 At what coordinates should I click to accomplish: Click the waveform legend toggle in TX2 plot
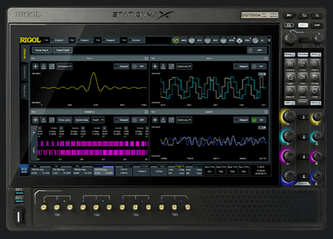[262, 74]
